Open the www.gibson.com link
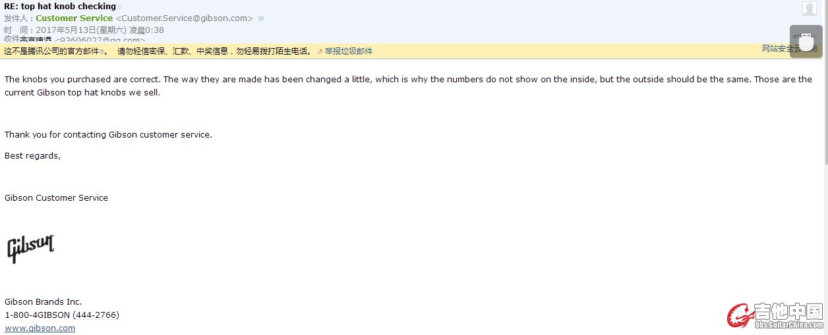This screenshot has height=335, width=828. [x=40, y=328]
